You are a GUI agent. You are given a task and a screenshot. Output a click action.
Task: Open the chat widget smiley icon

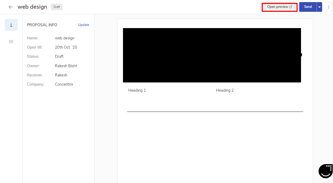pos(325,171)
